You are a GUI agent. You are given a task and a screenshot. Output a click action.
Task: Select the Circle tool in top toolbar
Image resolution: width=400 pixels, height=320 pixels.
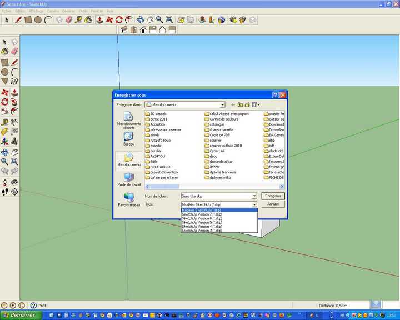(38, 20)
